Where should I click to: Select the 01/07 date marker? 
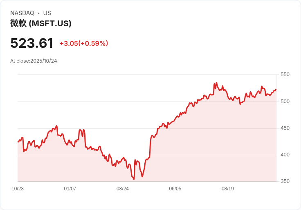(70, 189)
